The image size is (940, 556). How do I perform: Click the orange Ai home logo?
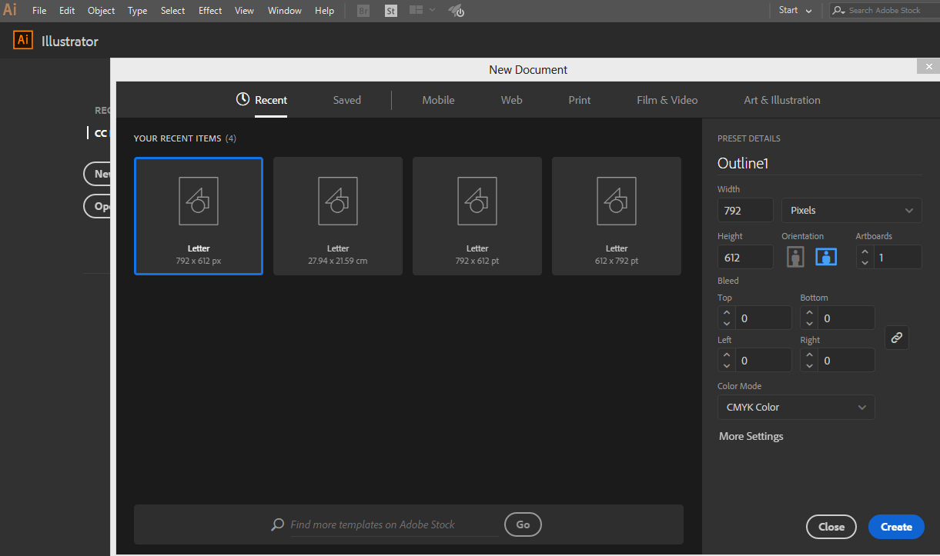pyautogui.click(x=23, y=41)
